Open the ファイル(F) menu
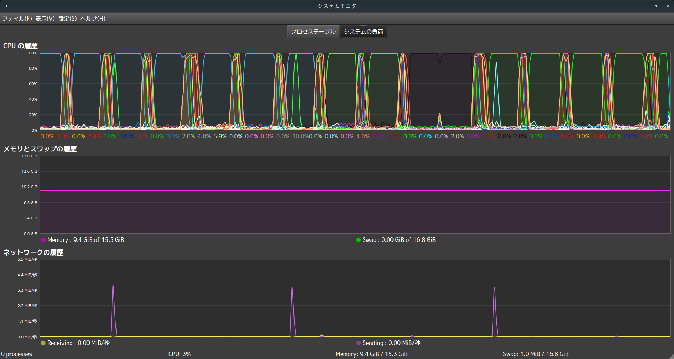 tap(17, 19)
